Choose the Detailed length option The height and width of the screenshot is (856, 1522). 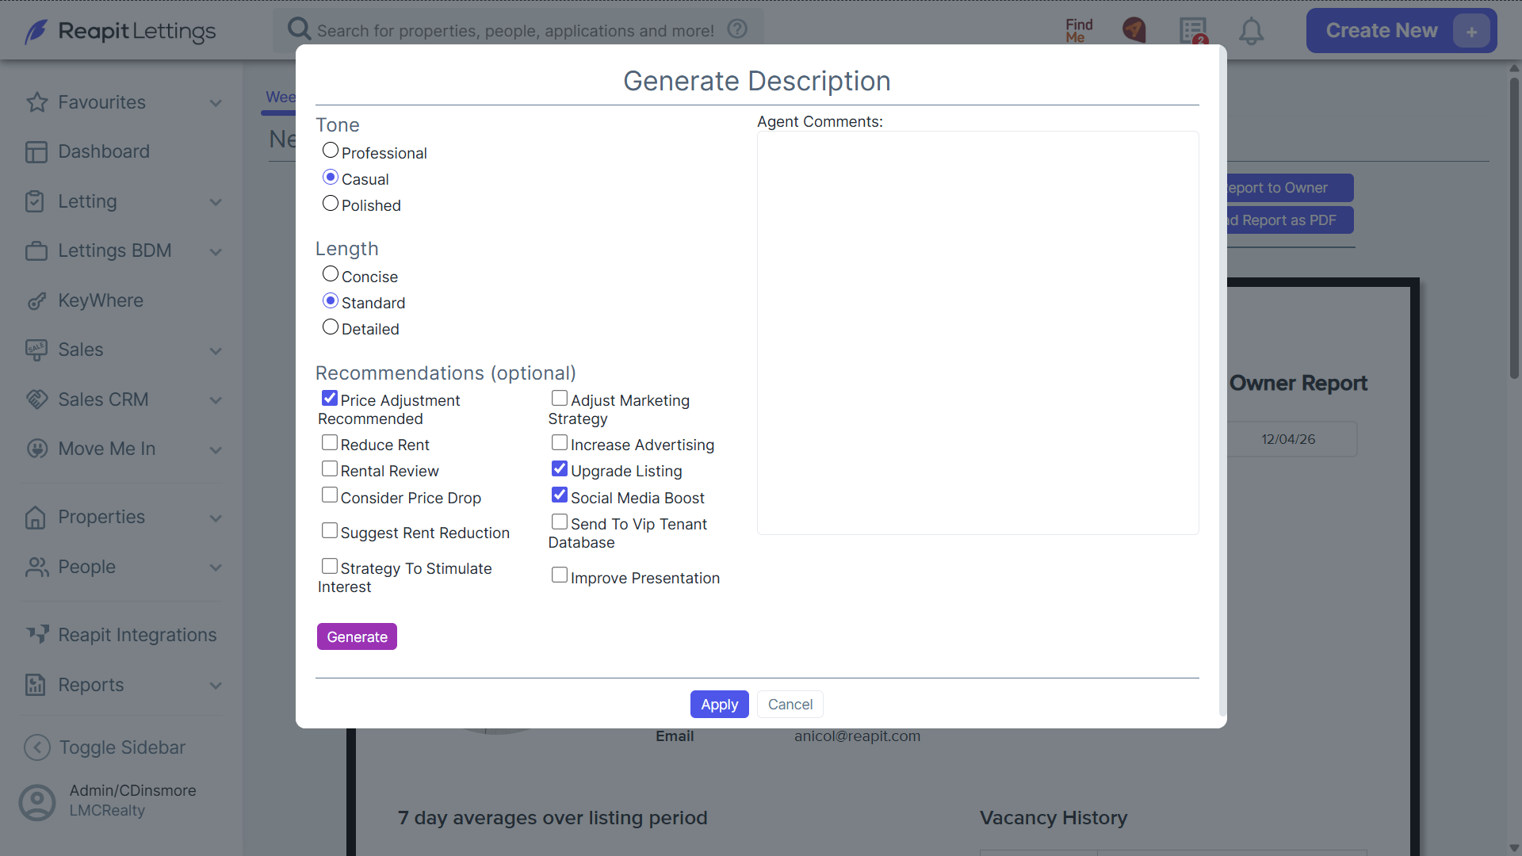(331, 327)
